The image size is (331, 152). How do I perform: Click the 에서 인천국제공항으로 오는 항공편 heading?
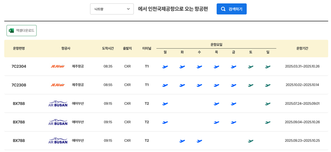click(x=173, y=9)
